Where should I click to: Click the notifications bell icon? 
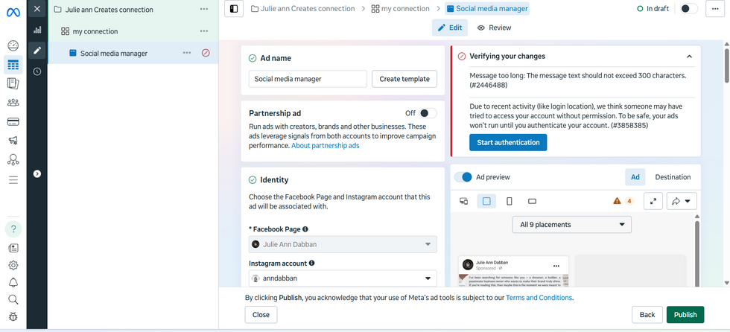pyautogui.click(x=13, y=282)
